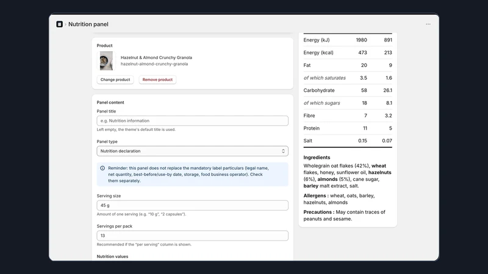Click product name Hazelnut & Almond Crunchy Granola
This screenshot has height=274, width=488.
[156, 57]
